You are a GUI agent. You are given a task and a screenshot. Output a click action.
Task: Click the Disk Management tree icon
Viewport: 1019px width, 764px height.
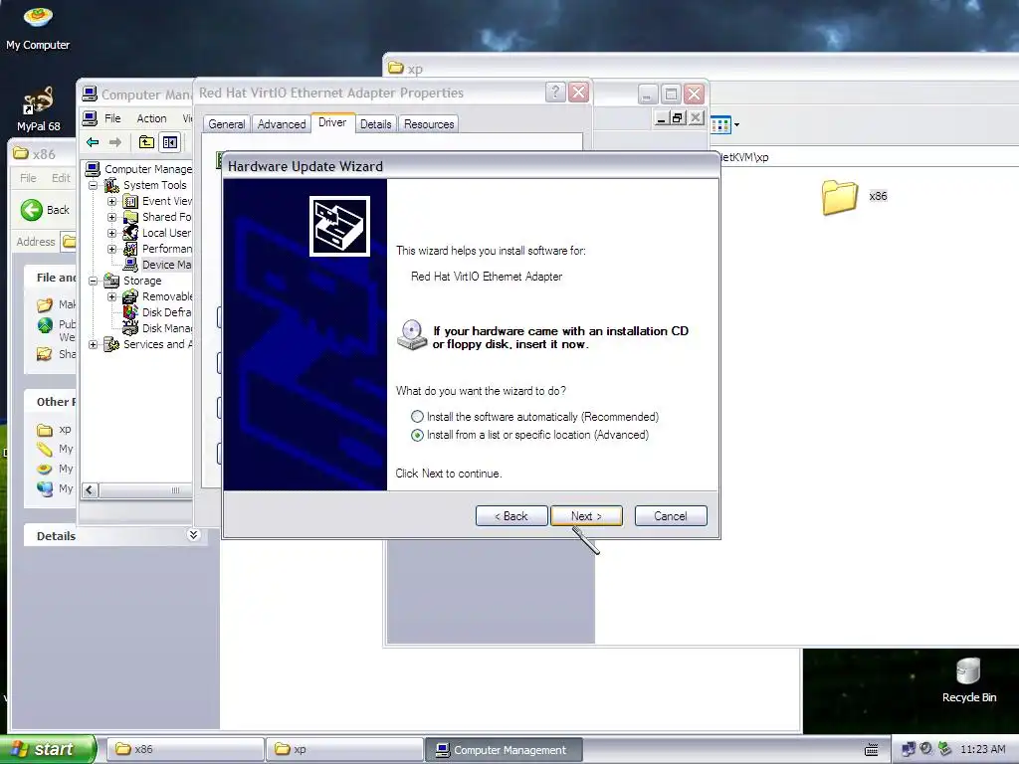130,328
